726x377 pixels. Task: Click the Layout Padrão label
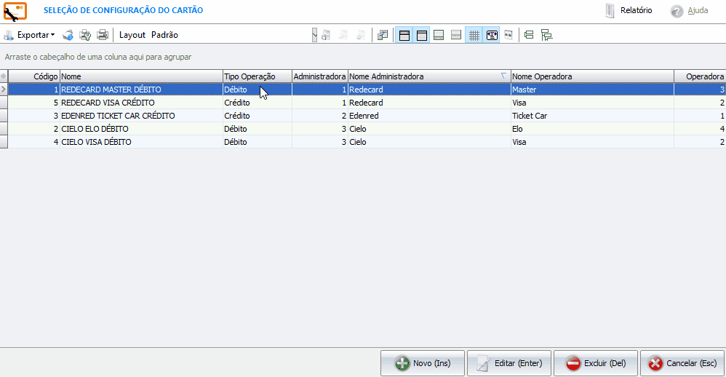pyautogui.click(x=148, y=35)
